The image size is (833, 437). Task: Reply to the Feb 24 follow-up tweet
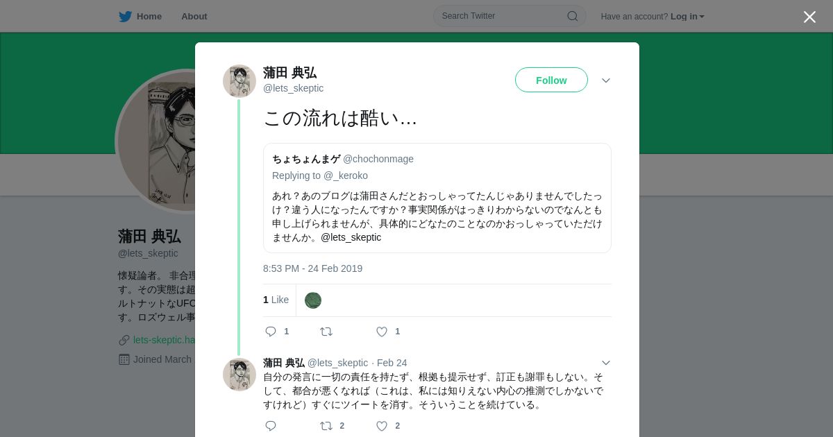(x=271, y=426)
